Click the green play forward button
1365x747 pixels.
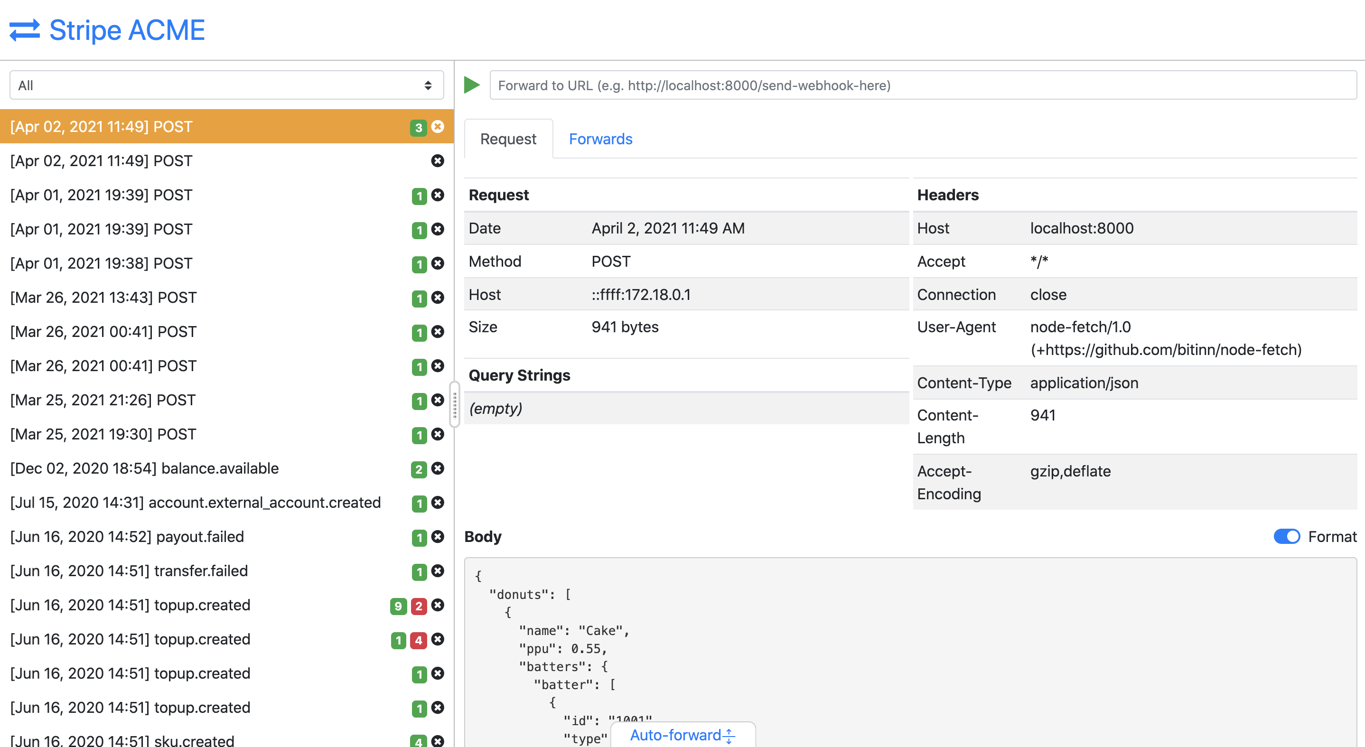coord(472,85)
